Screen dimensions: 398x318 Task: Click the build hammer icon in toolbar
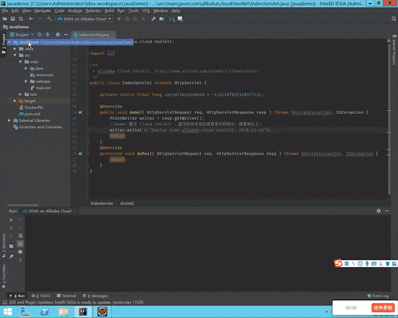point(49,19)
